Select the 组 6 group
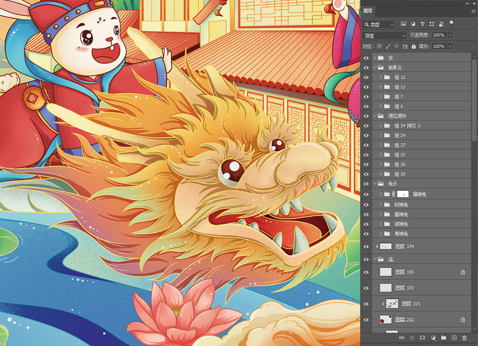 pyautogui.click(x=422, y=107)
